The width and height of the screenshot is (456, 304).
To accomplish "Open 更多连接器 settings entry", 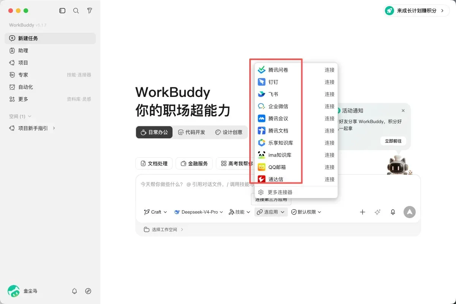I will (x=296, y=192).
